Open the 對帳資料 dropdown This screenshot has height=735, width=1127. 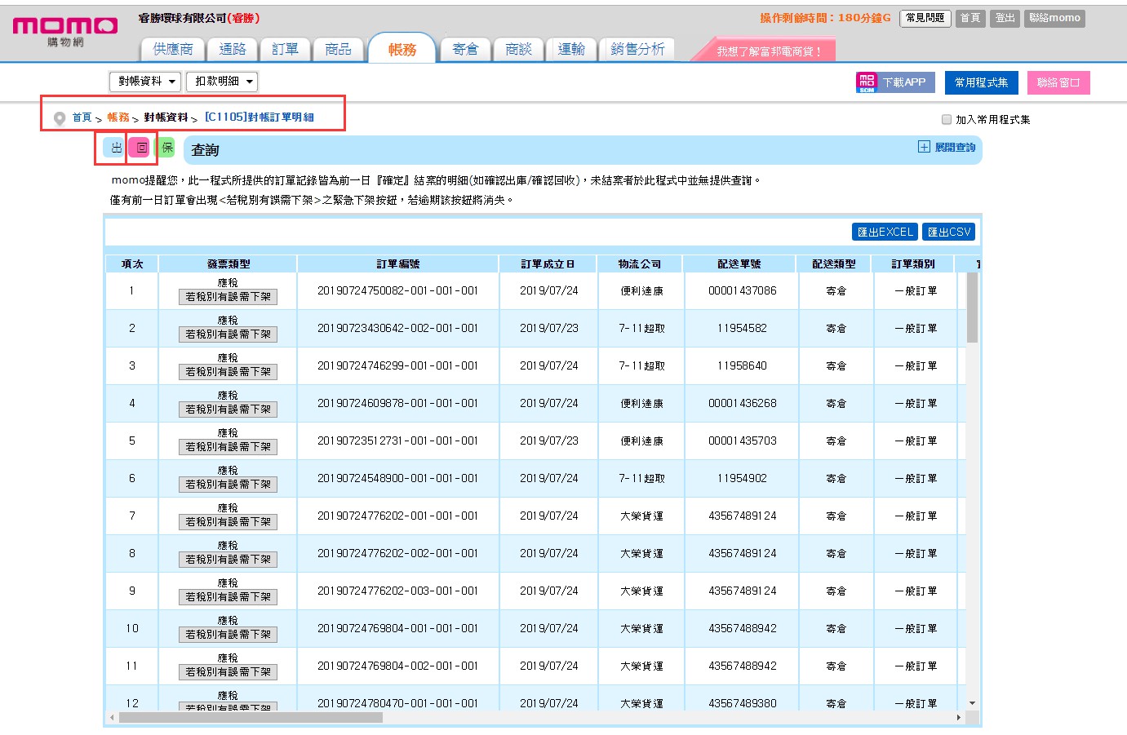coord(146,82)
